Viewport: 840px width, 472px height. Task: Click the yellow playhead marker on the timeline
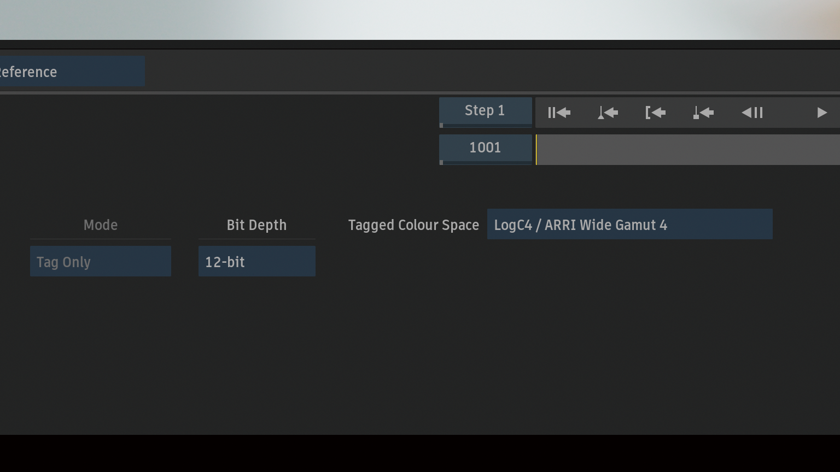click(x=536, y=150)
